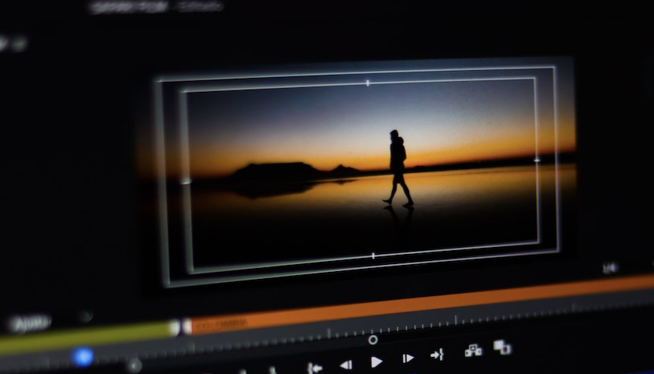Set Mark In at playhead
The width and height of the screenshot is (654, 374).
243,372
